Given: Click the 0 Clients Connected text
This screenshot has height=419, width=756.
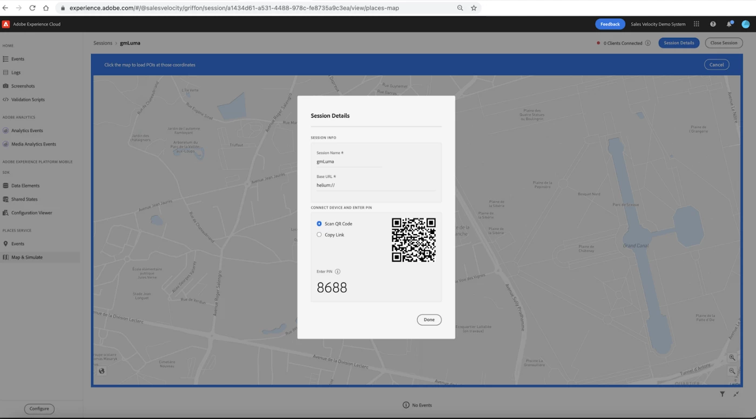Looking at the screenshot, I should click(623, 43).
